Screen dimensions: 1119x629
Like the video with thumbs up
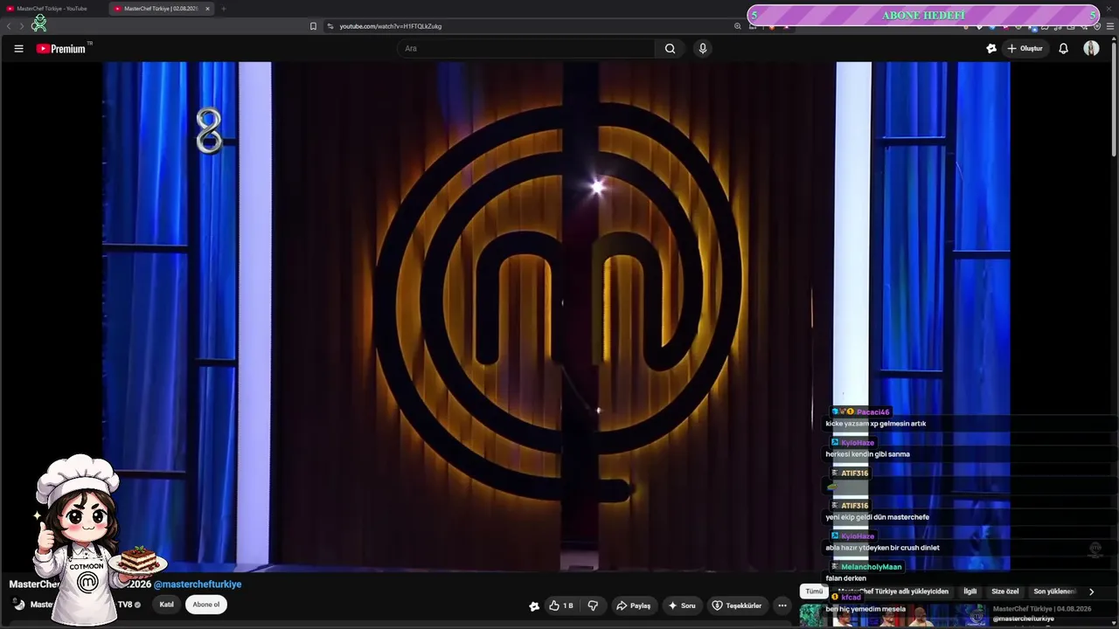pyautogui.click(x=560, y=605)
